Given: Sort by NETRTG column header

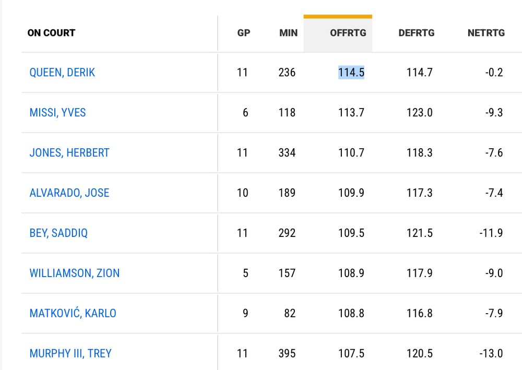Looking at the screenshot, I should (486, 33).
